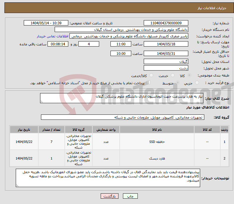Click the نام کالا column header
Viewport: 234px width, 204px height.
157,130
